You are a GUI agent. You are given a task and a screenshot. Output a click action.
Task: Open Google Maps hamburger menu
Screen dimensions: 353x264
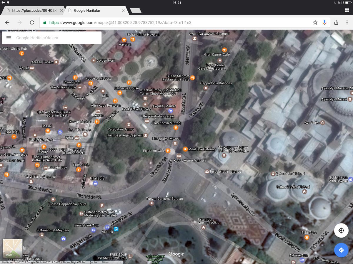coord(9,38)
